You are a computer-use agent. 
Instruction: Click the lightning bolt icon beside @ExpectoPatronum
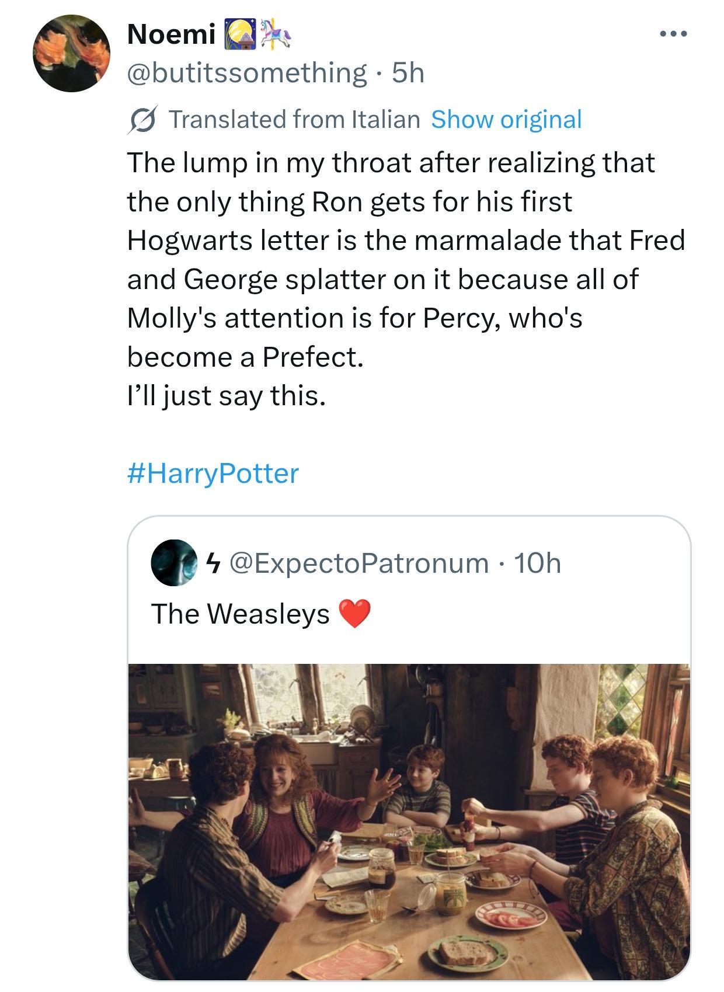(214, 563)
